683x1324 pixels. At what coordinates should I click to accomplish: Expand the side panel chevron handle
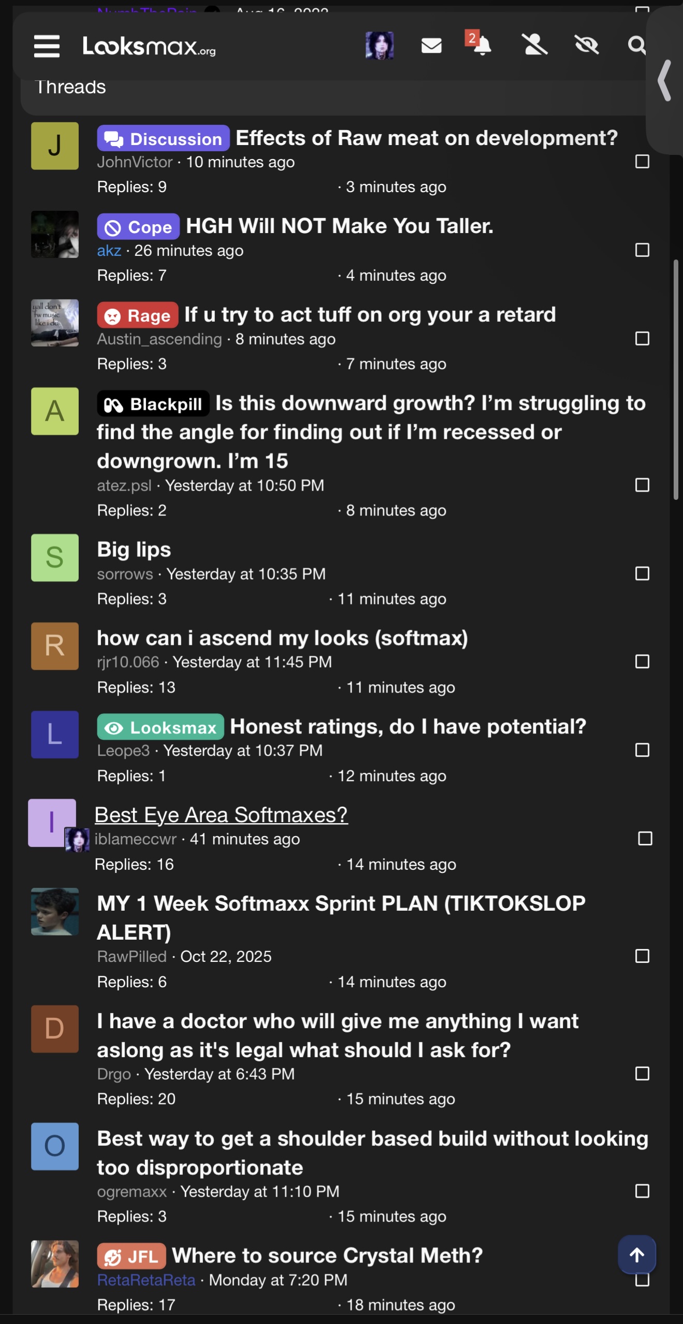pyautogui.click(x=665, y=80)
